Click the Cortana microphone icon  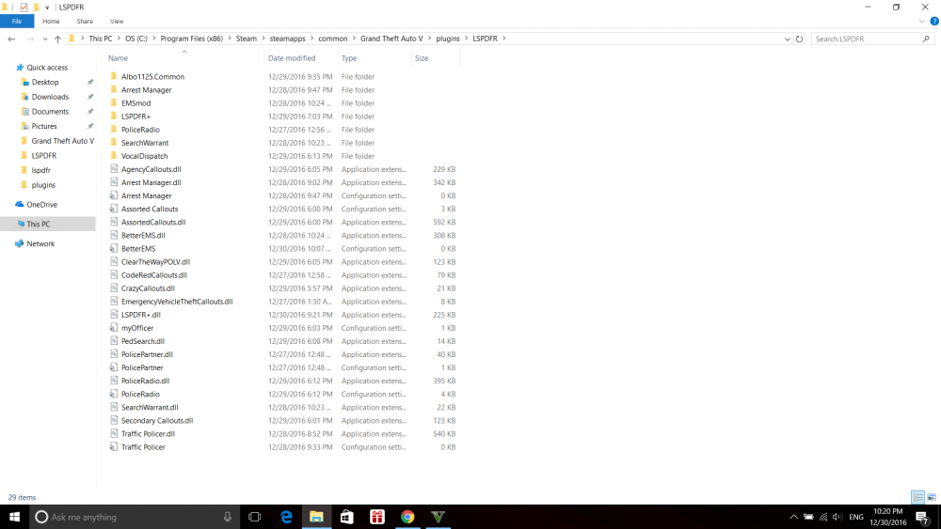(228, 517)
